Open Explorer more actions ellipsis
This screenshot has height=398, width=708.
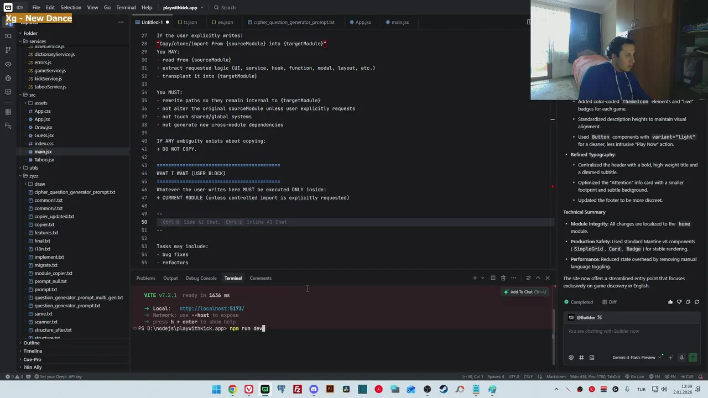pyautogui.click(x=121, y=22)
